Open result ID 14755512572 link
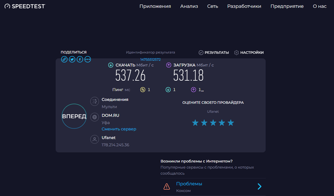Viewport: 334px width, 196px height. 150,59
